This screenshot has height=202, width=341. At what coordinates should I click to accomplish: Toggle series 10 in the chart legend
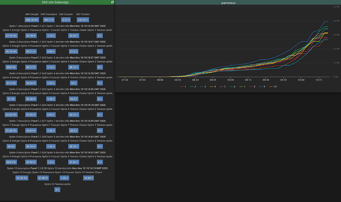click(272, 86)
